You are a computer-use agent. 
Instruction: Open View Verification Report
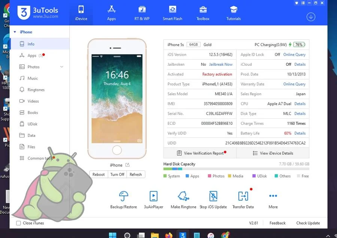coord(200,153)
